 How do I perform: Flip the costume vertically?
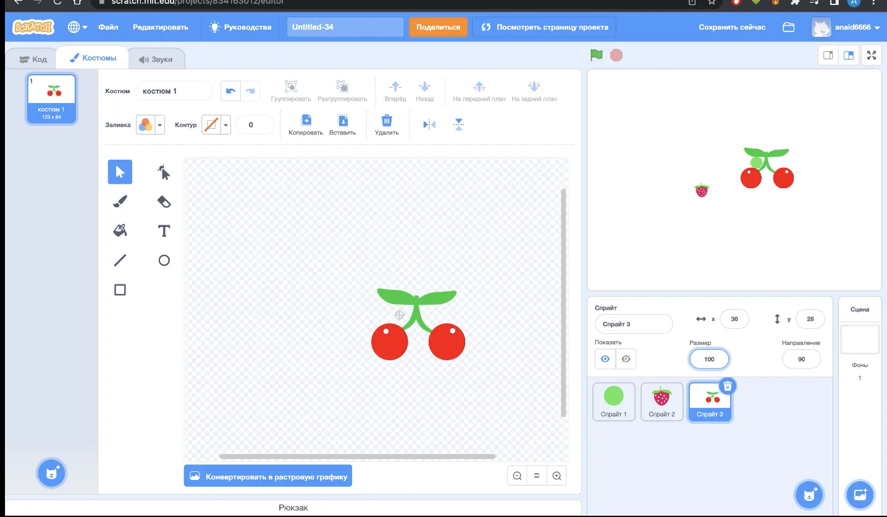click(x=458, y=125)
